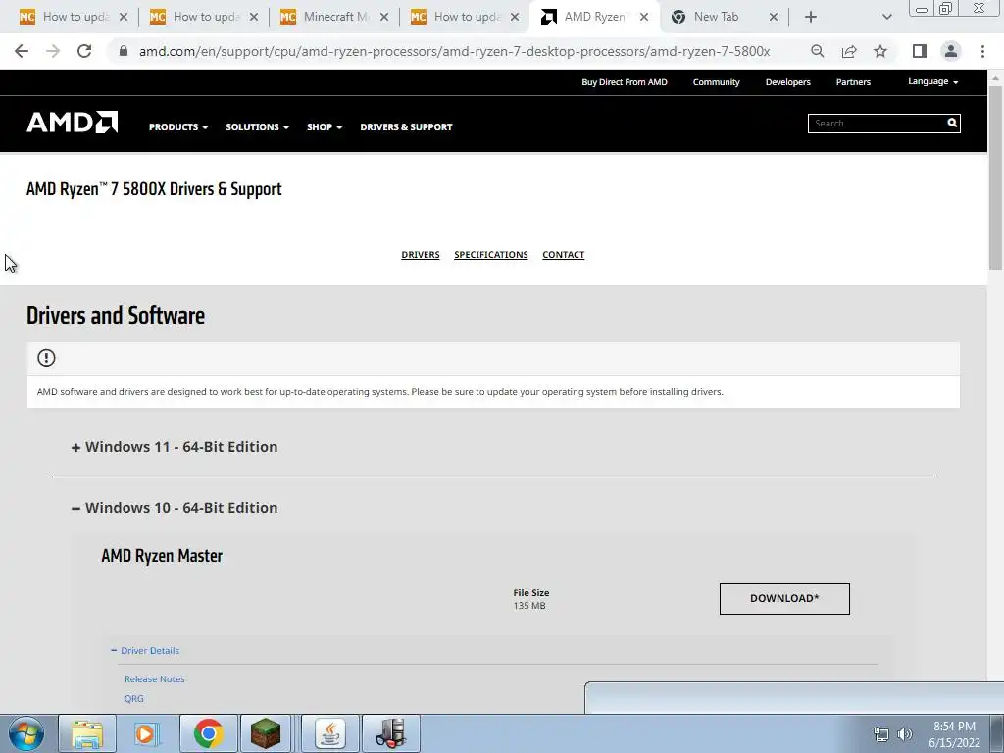Open the QRG link

pyautogui.click(x=133, y=698)
